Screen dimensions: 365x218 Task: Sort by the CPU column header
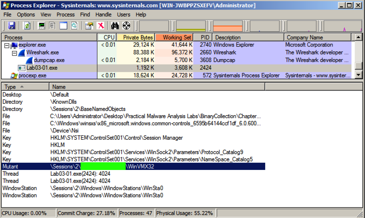[106, 37]
